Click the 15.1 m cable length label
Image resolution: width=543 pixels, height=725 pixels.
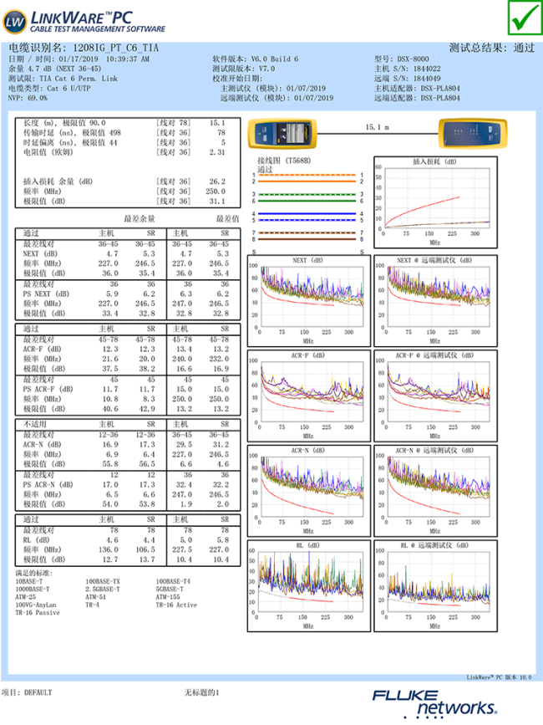[377, 127]
